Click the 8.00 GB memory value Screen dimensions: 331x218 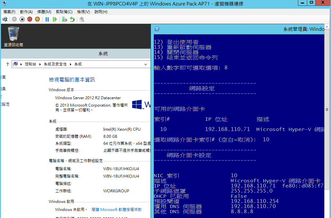pos(110,136)
